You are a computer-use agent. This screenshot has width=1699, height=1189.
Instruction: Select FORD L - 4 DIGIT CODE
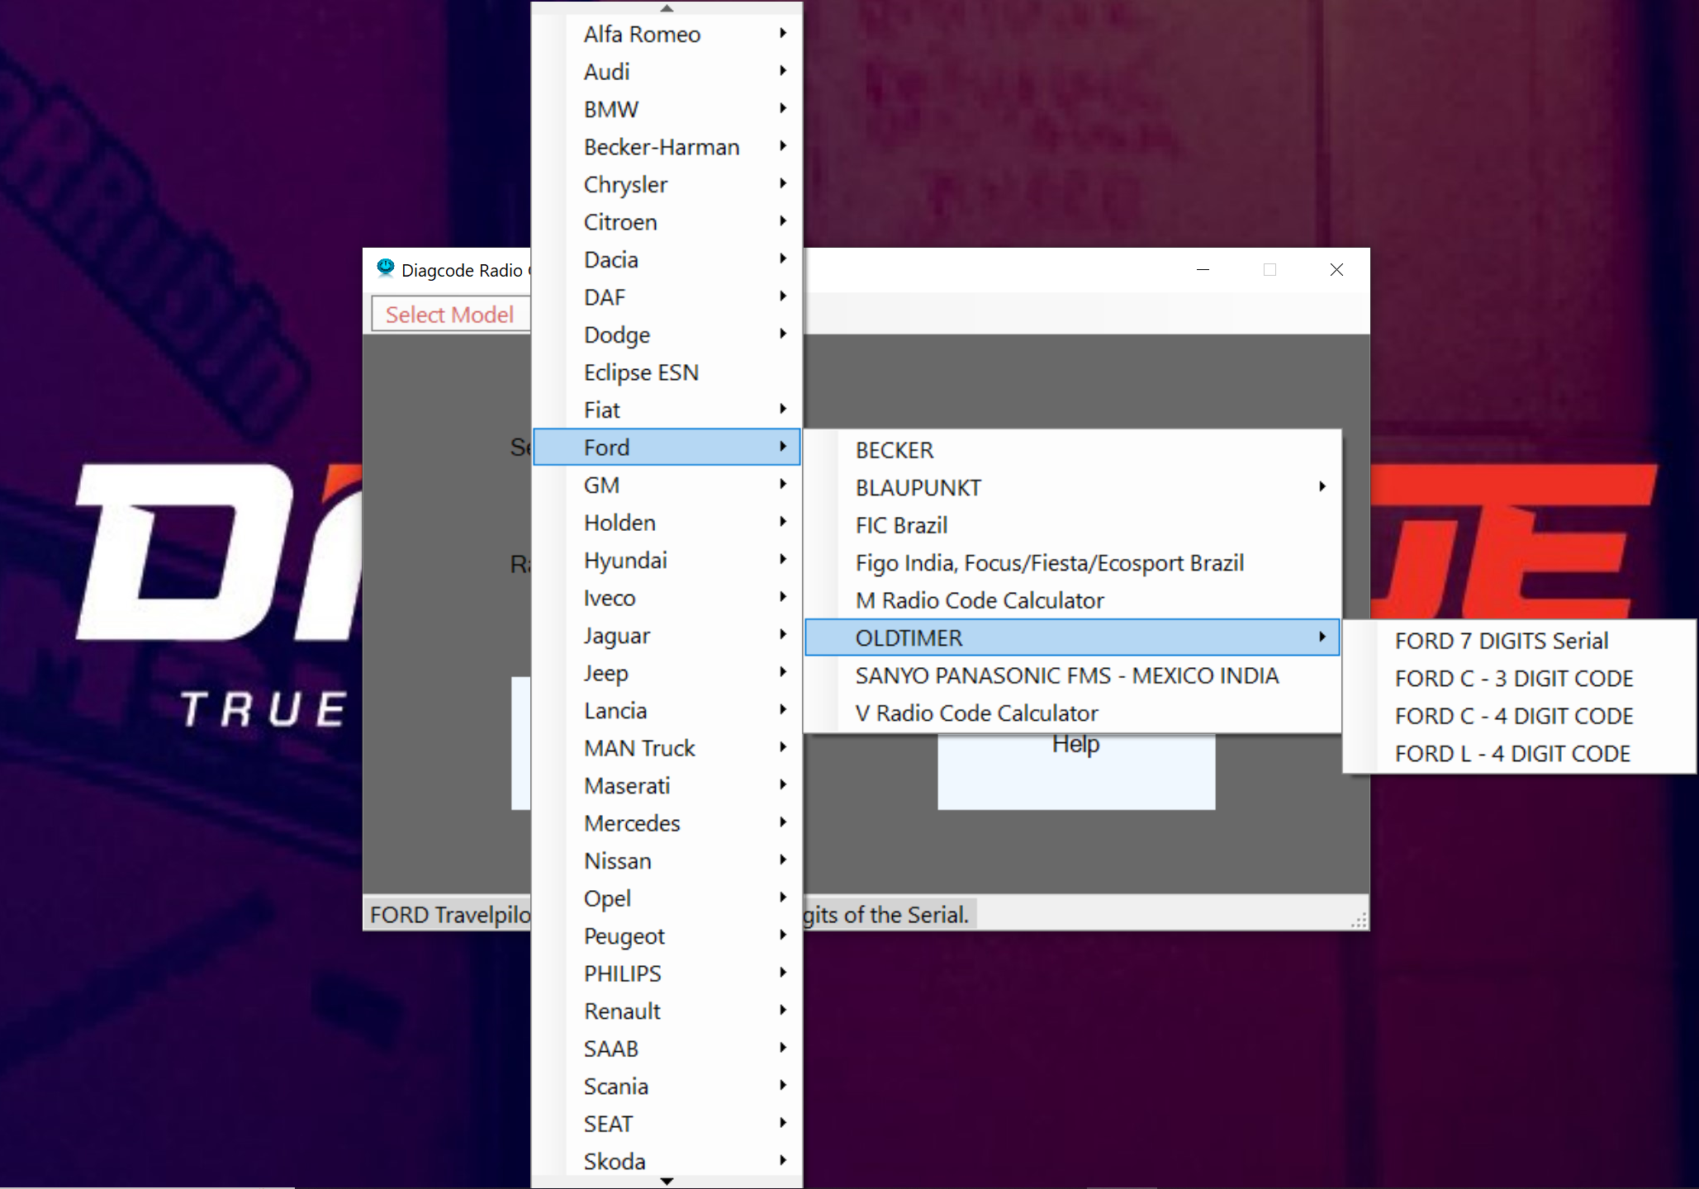point(1519,753)
